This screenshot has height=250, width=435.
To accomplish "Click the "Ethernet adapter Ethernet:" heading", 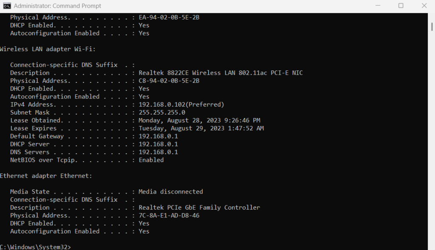I will pos(46,176).
